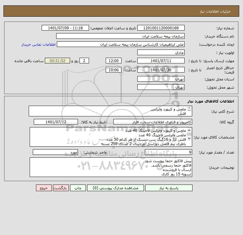The width and height of the screenshot is (243, 235).
Task: Click response deadline date 1401/07/11
Action: coord(161,61)
